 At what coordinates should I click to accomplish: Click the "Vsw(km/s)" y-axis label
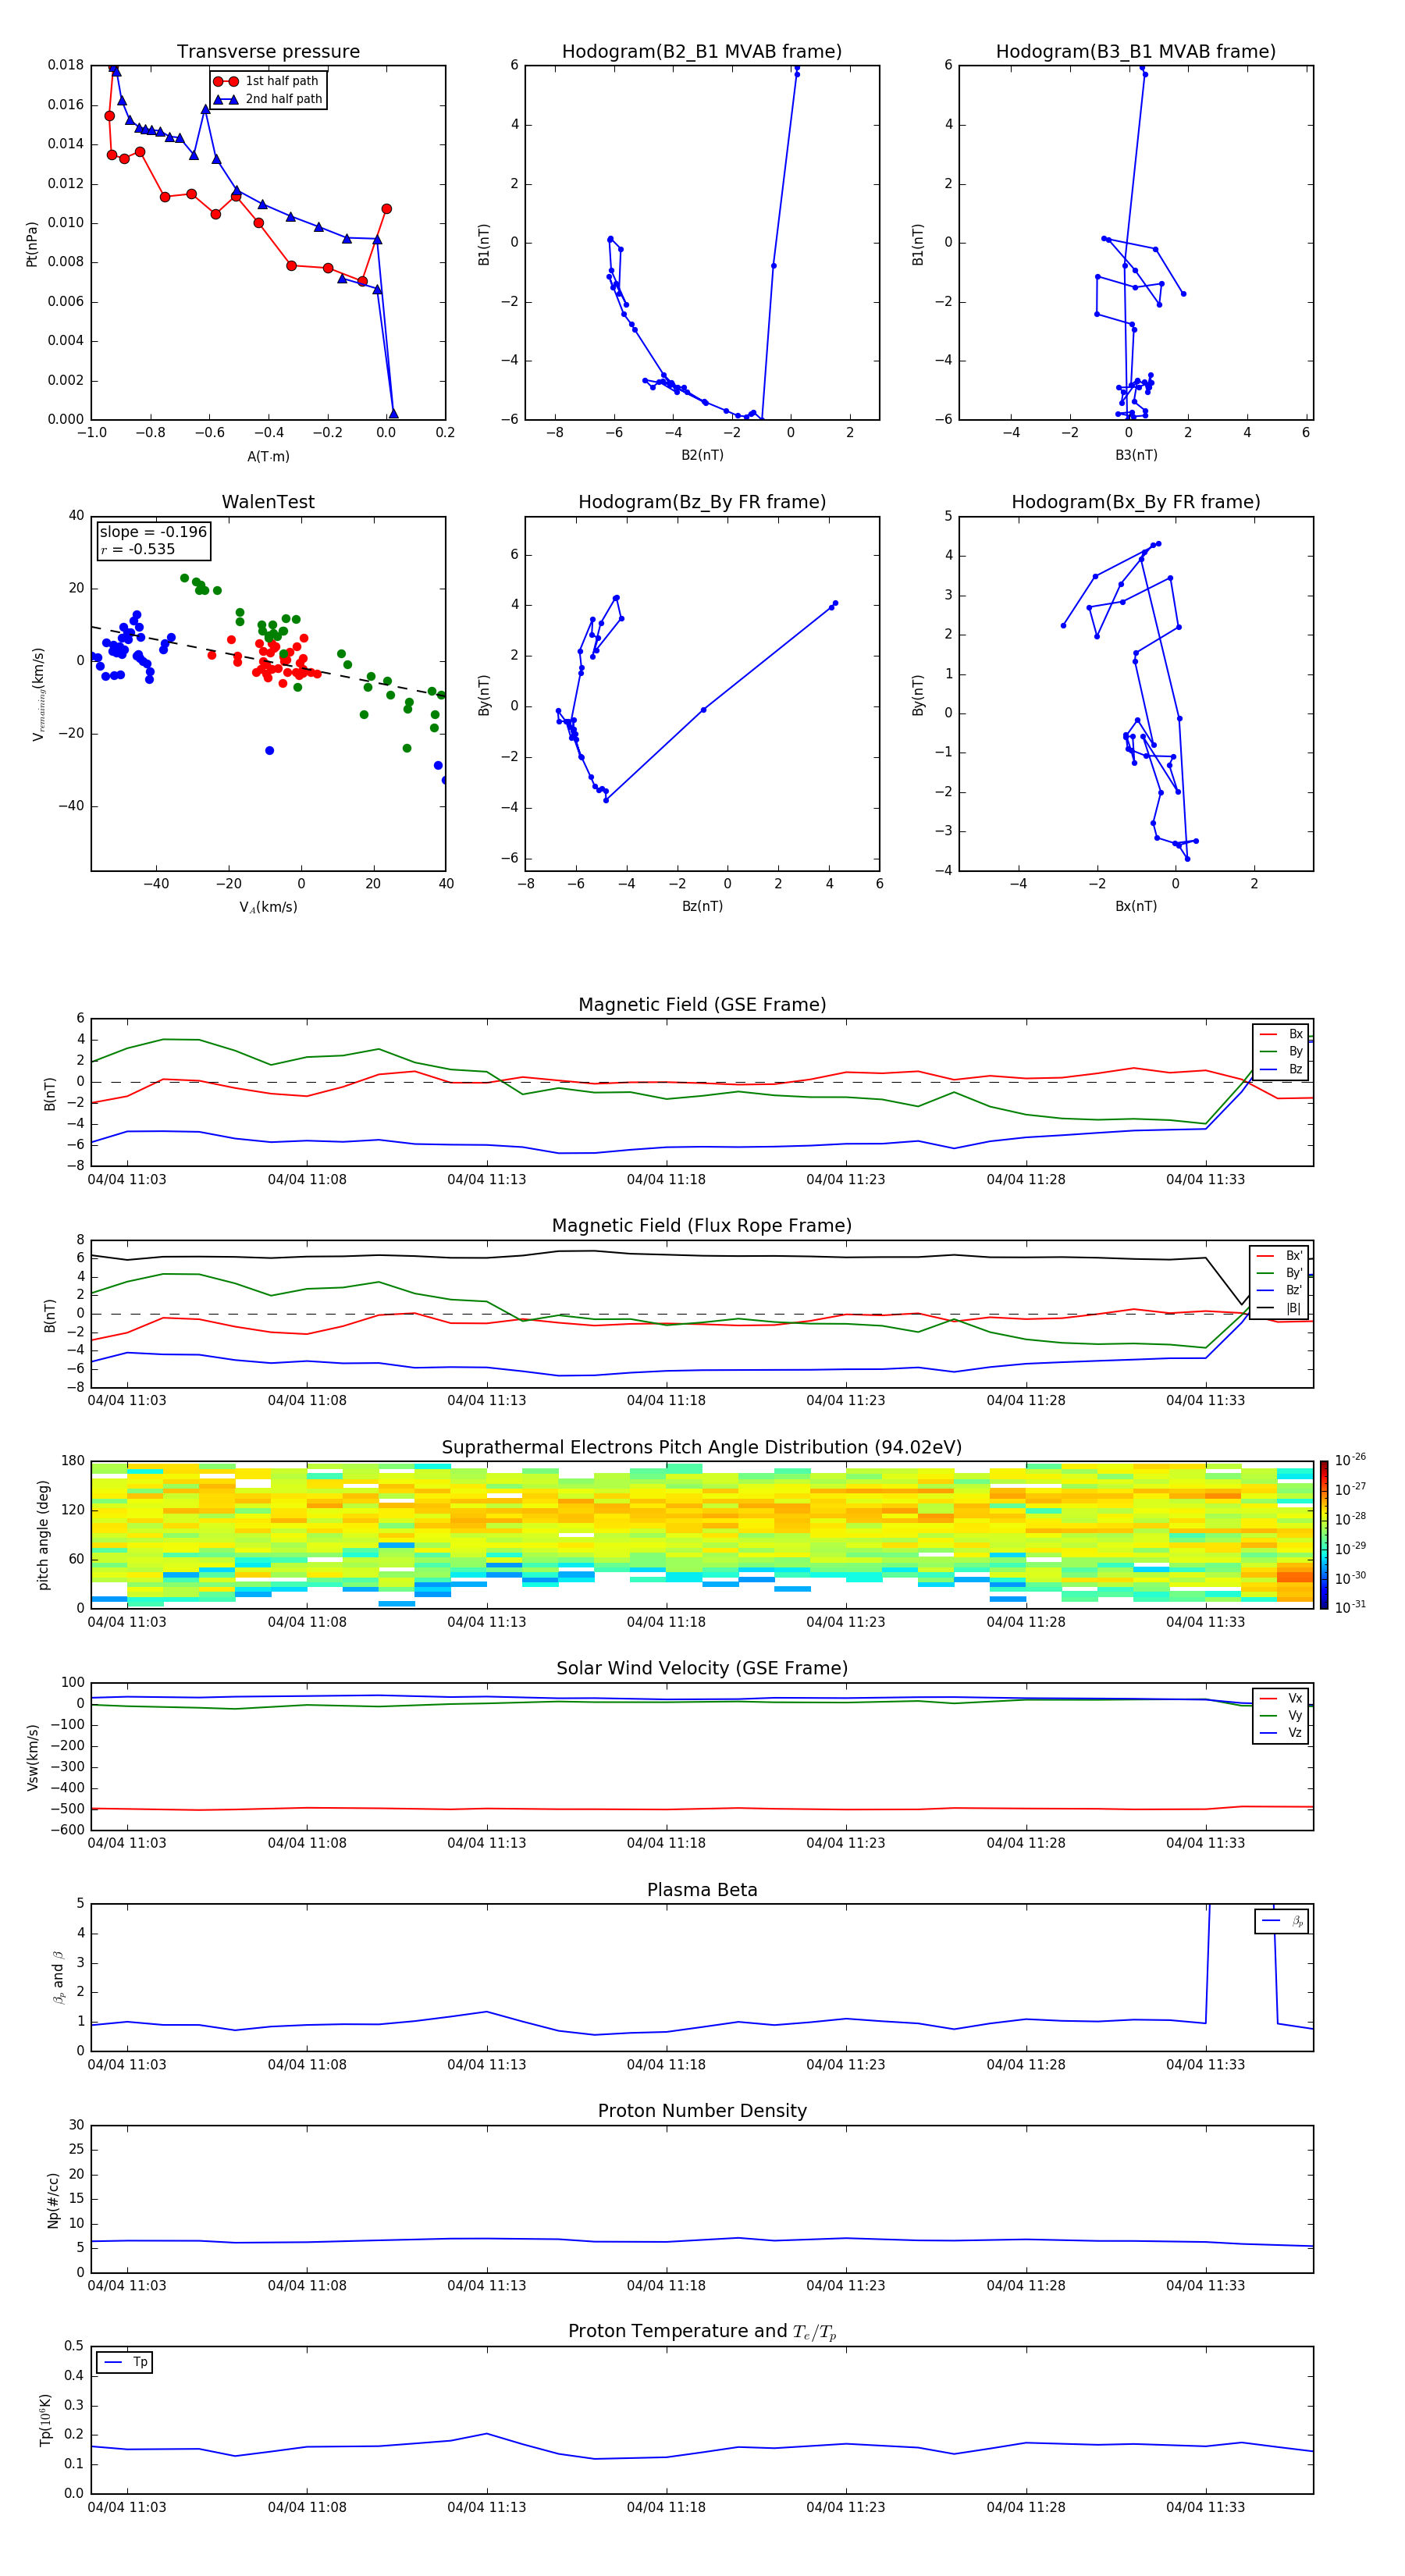pos(32,1757)
